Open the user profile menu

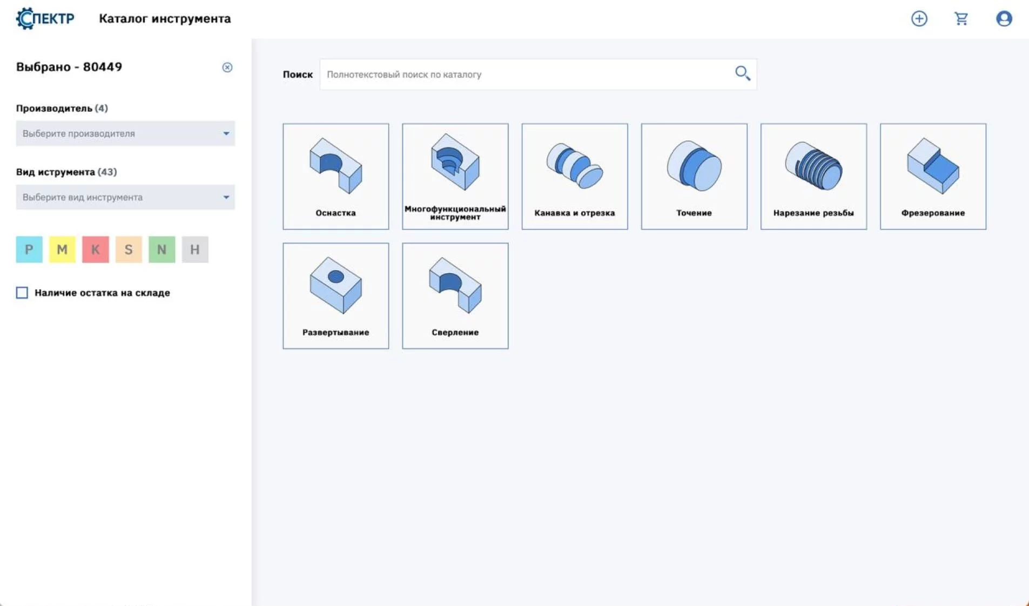1004,19
